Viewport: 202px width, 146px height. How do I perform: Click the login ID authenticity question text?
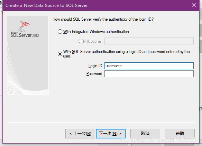(x=103, y=19)
